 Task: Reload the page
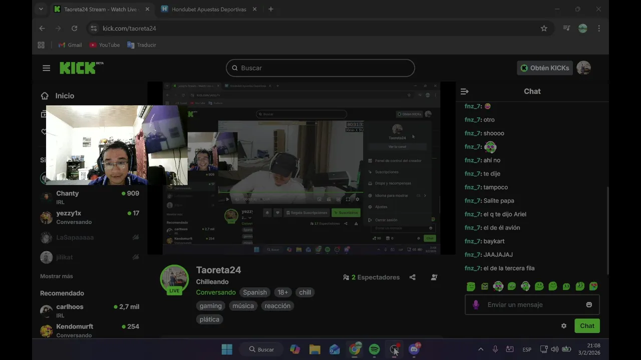75,28
